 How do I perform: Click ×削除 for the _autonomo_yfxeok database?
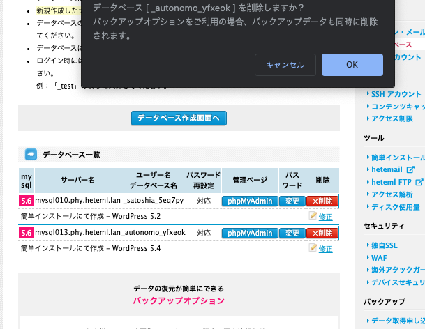[x=322, y=233]
